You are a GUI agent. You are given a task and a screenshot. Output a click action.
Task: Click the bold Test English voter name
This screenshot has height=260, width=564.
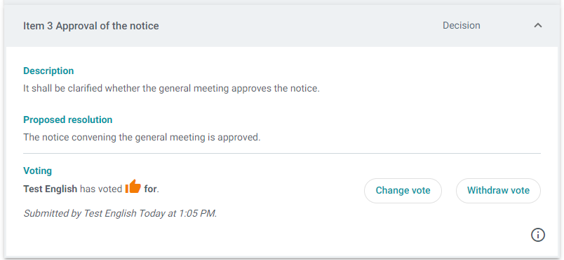tap(51, 189)
